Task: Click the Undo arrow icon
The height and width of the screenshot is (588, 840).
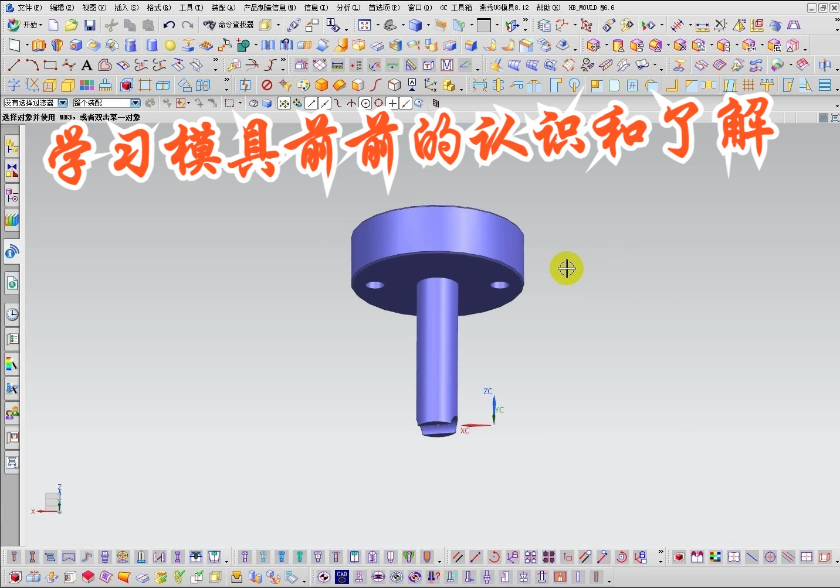Action: (x=169, y=25)
